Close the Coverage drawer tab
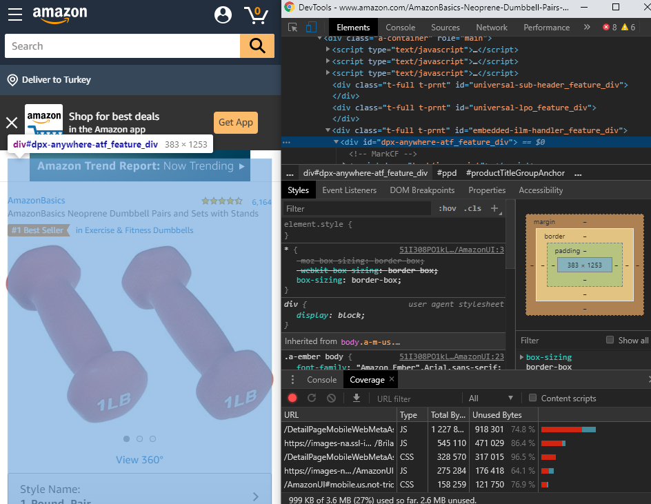651x504 pixels. click(x=392, y=379)
